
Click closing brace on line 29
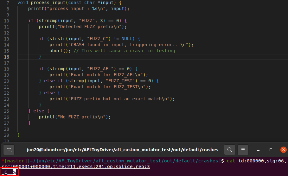(19, 135)
